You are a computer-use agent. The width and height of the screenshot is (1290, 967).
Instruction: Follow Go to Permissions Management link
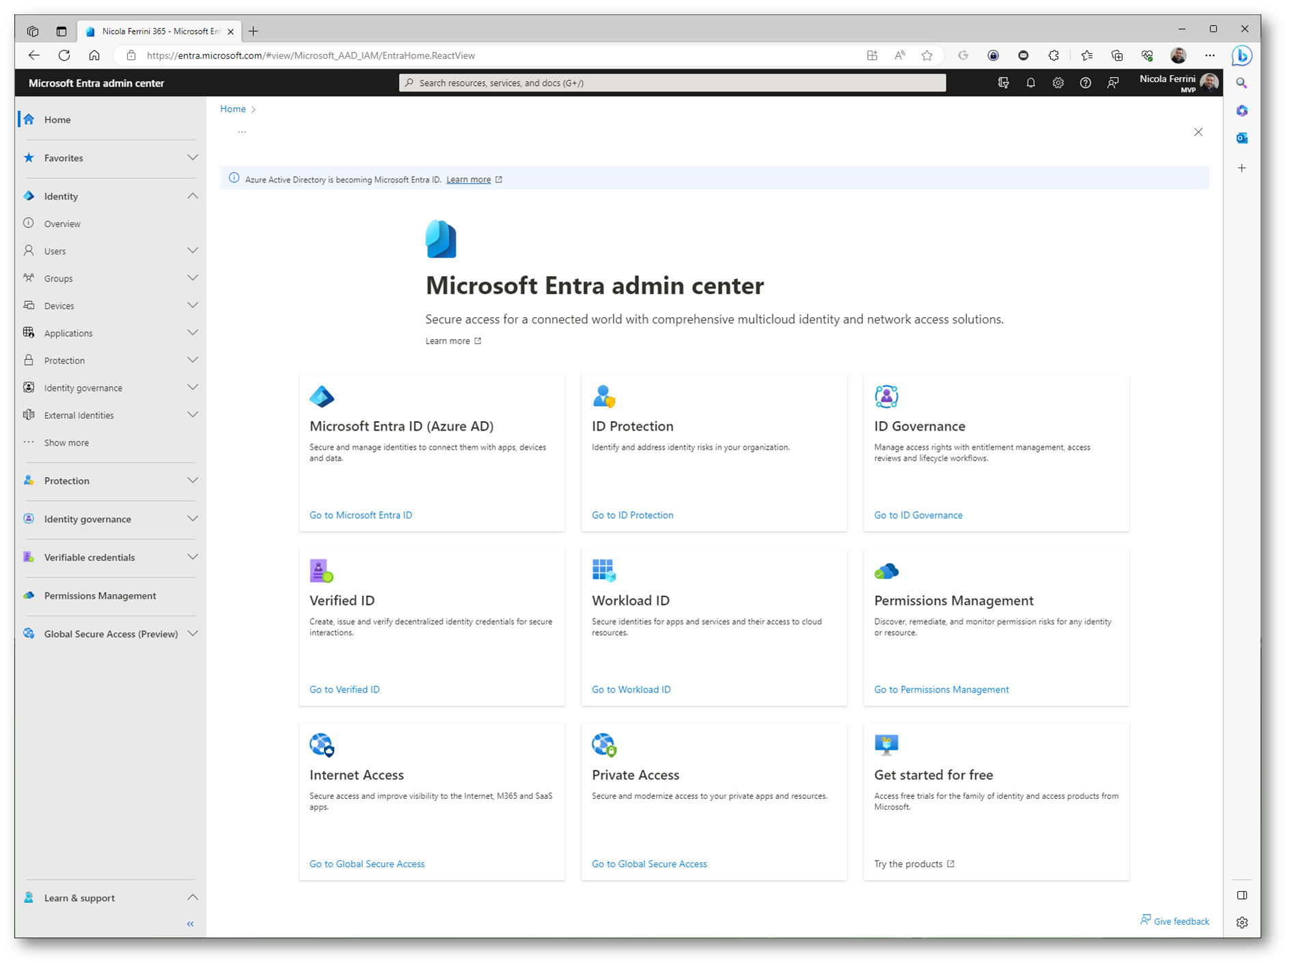tap(942, 689)
